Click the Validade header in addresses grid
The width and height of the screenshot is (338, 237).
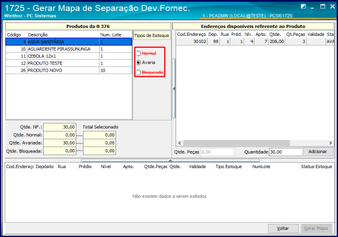(x=316, y=35)
